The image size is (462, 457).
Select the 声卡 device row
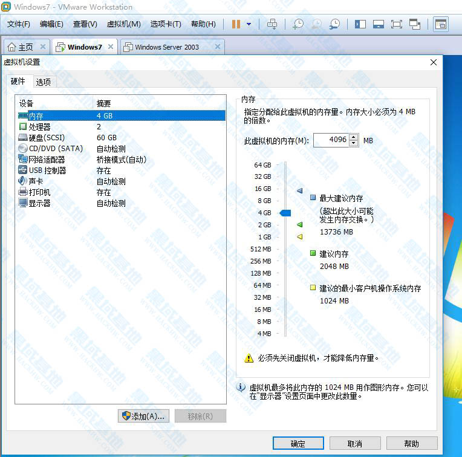(122, 181)
